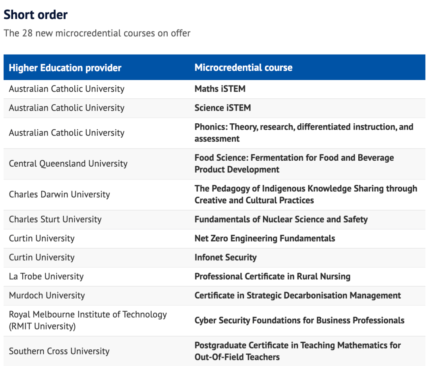
Task: Click Cyber Security Foundations for Business Professionals
Action: click(x=300, y=320)
